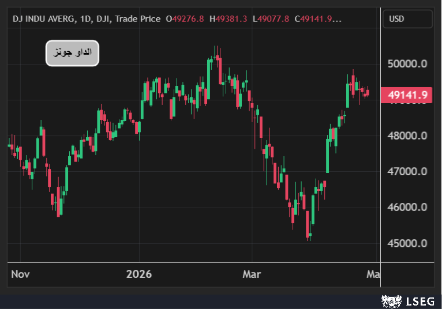This screenshot has width=442, height=309.
Task: Click the Low value 49077.8 in header
Action: (x=274, y=19)
